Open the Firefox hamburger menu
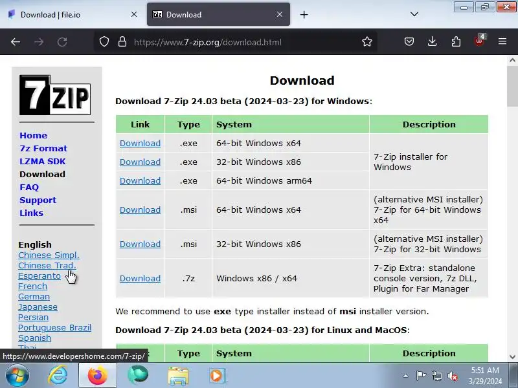This screenshot has height=388, width=518. coord(502,41)
